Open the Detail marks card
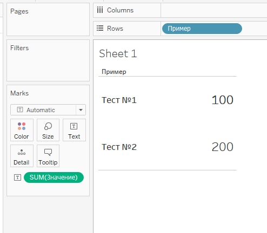 (x=22, y=156)
